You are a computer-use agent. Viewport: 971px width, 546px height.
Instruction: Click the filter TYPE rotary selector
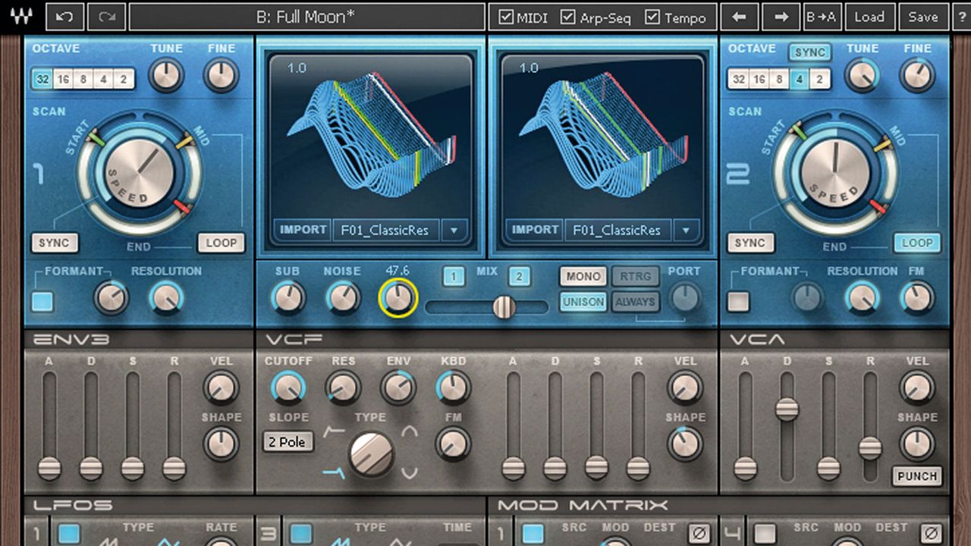372,454
